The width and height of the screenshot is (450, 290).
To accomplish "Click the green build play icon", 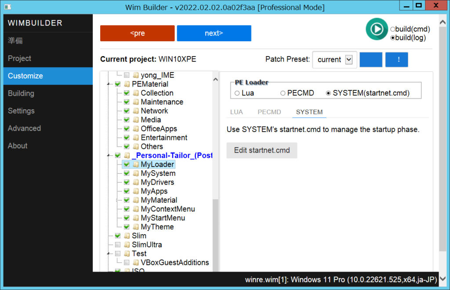I will pyautogui.click(x=376, y=29).
